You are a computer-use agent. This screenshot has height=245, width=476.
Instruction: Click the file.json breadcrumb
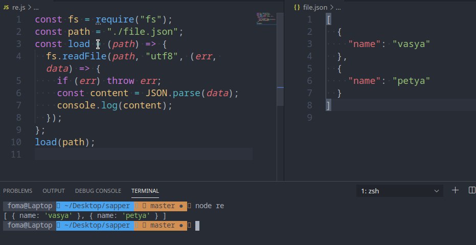pyautogui.click(x=315, y=8)
